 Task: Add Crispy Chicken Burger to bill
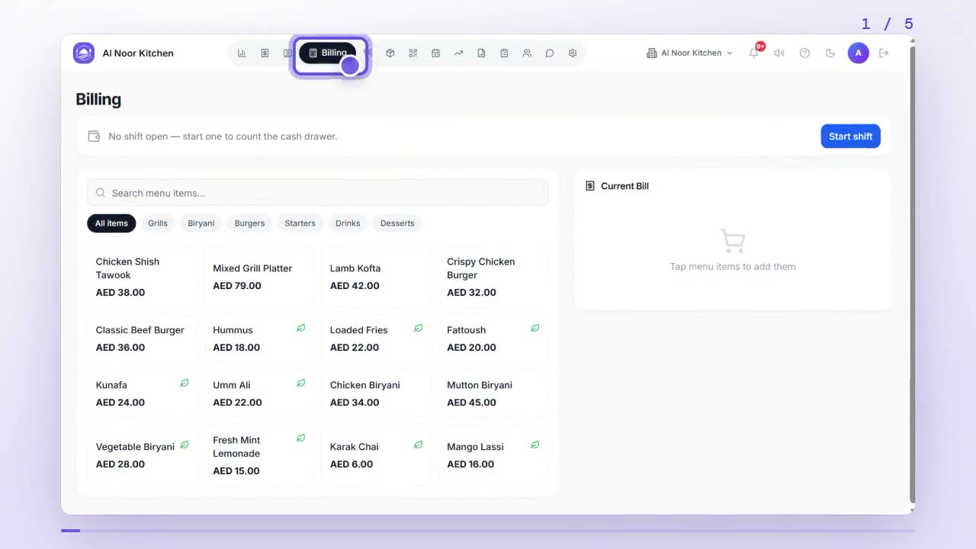(493, 277)
